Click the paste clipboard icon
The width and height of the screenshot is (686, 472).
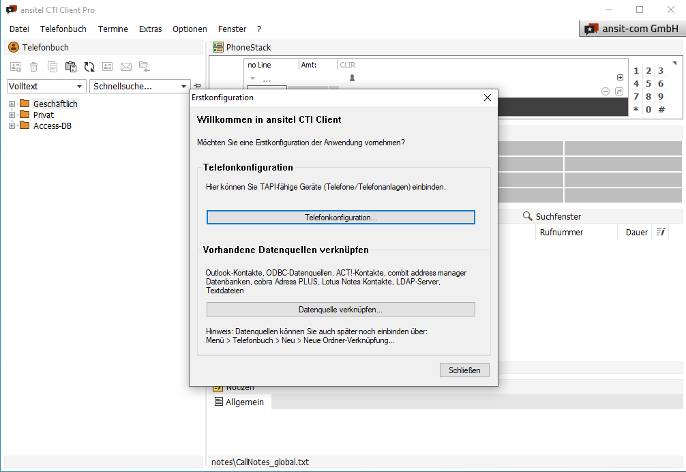tap(71, 67)
